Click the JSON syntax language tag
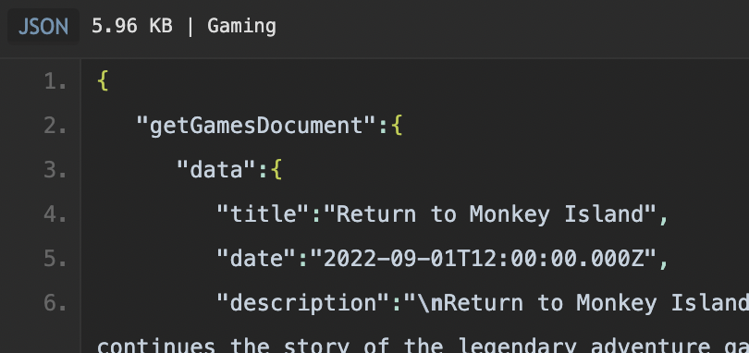Screen dimensions: 749x353 (x=43, y=26)
